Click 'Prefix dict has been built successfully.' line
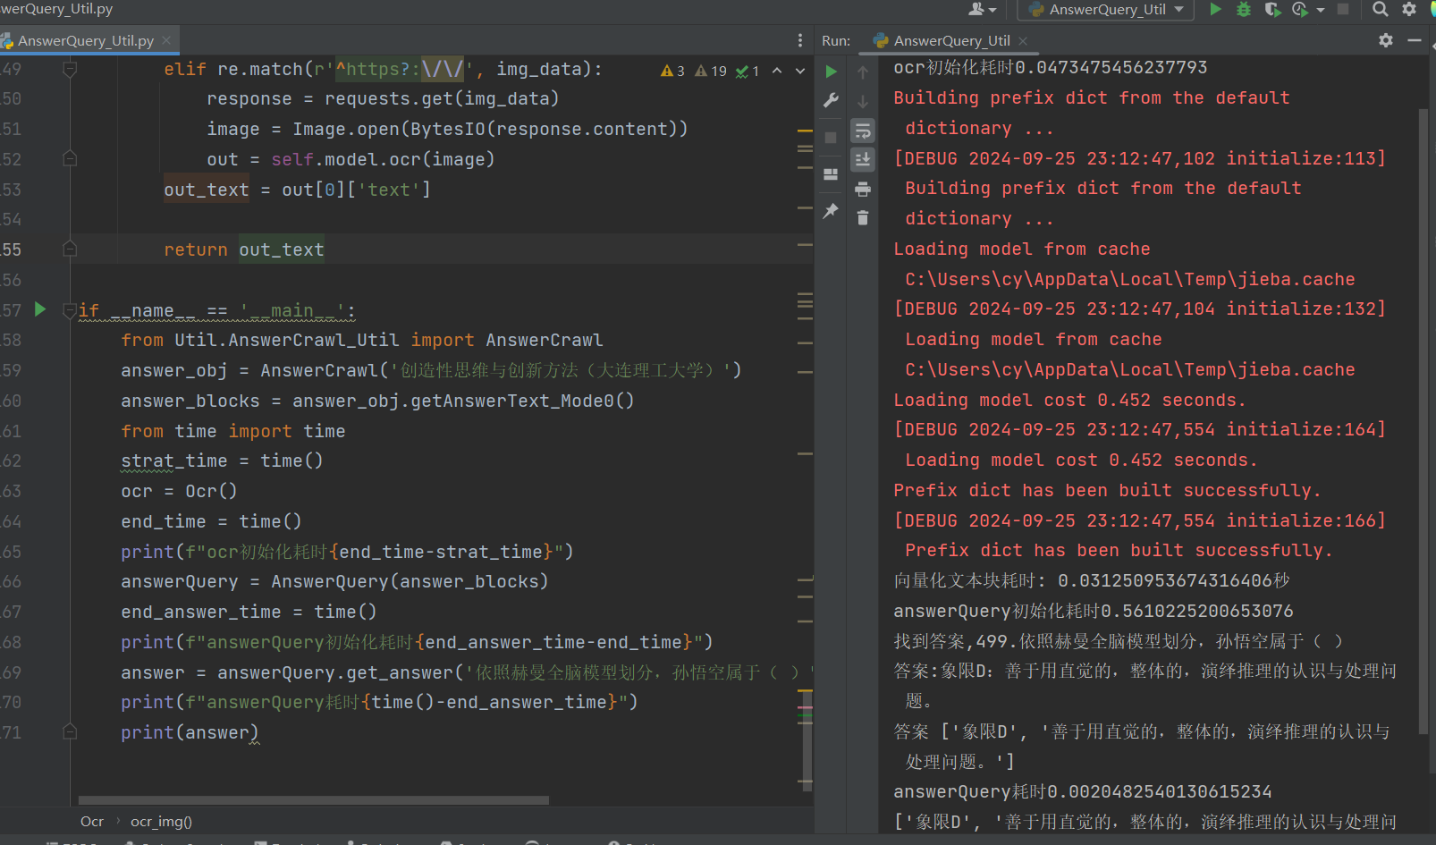Screen dimensions: 1436x845 (1107, 490)
